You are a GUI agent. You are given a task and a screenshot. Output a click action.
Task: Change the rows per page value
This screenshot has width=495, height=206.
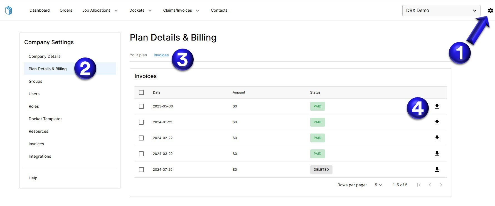378,185
